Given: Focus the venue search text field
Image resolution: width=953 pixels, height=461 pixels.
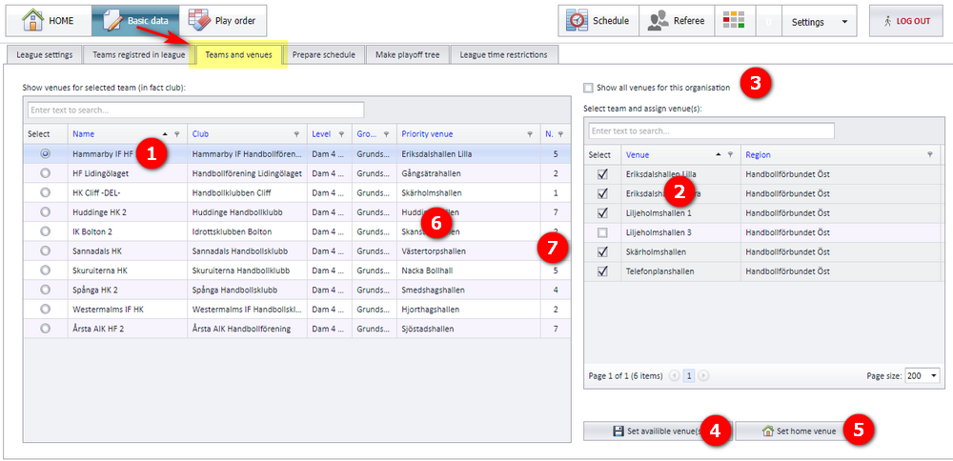Looking at the screenshot, I should [x=712, y=130].
